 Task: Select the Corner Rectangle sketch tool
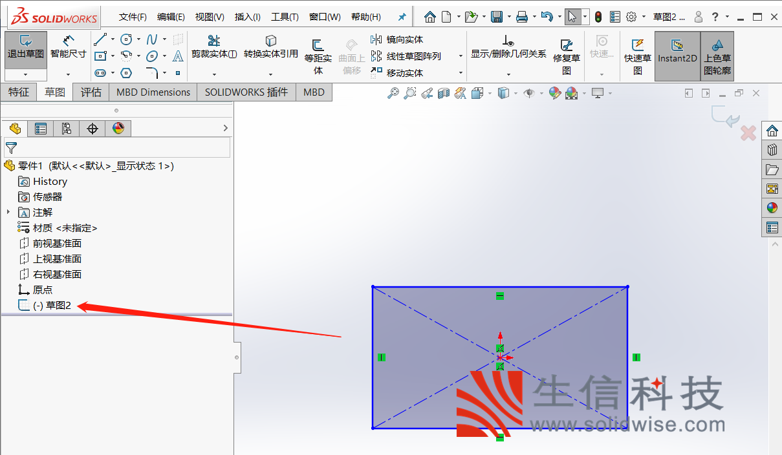100,56
